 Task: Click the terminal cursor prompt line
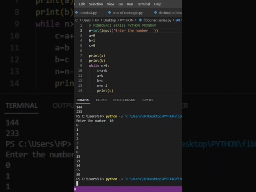[x=77, y=184]
